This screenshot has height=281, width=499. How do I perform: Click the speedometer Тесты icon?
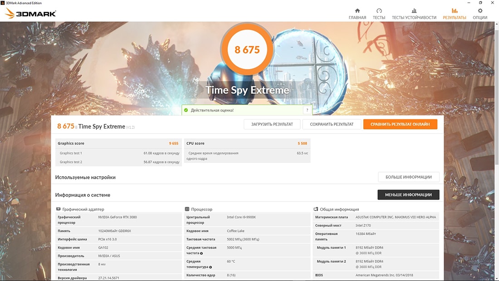pyautogui.click(x=379, y=11)
